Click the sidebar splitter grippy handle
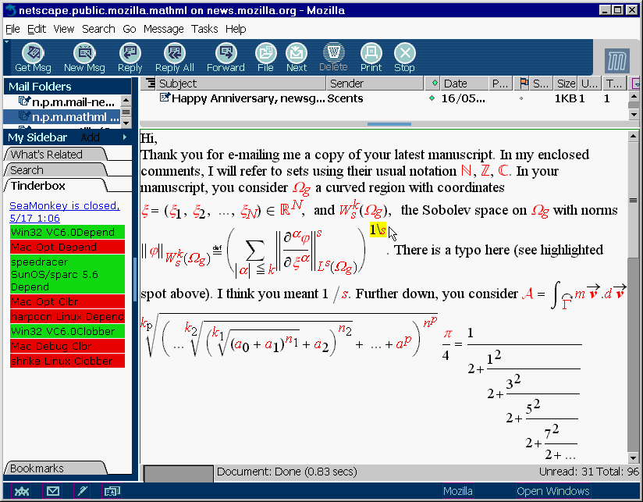 point(135,279)
